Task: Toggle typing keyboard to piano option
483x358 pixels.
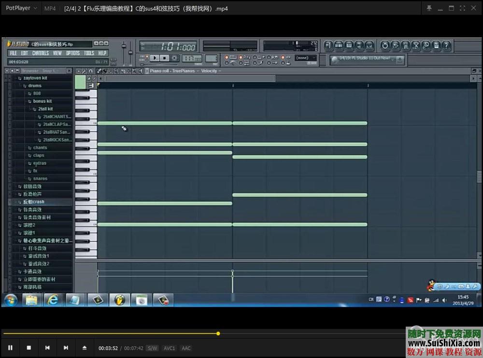Action: click(x=231, y=57)
